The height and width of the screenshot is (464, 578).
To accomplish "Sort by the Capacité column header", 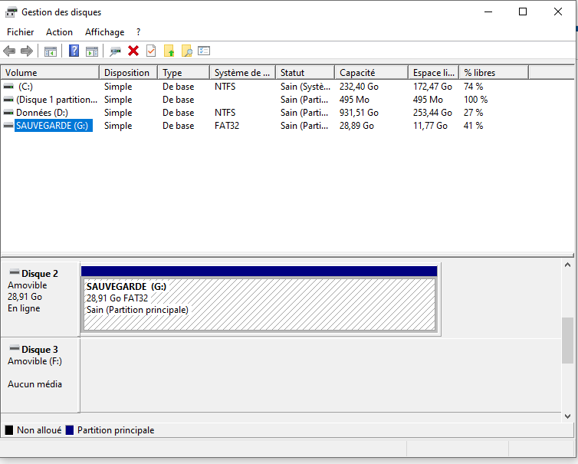I will [x=372, y=73].
